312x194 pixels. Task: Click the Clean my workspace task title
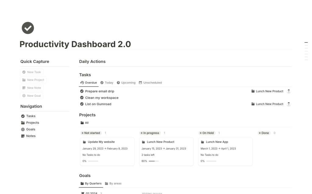102,97
